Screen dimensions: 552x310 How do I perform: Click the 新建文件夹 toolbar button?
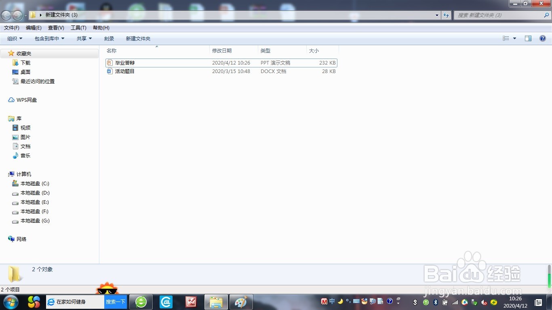click(x=138, y=39)
